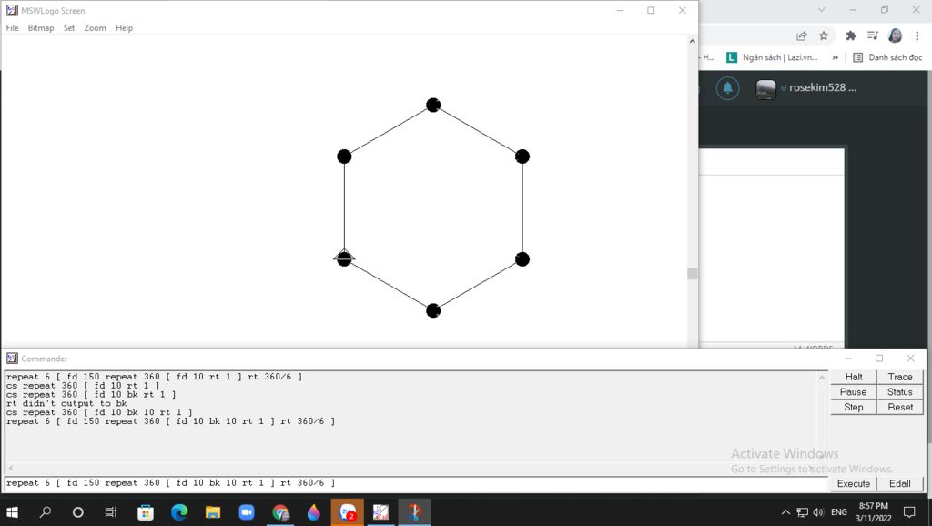932x526 pixels.
Task: Select history line 'cs repeat 360 [ fd 10 bk 10 rt 1 ]'
Action: click(99, 412)
